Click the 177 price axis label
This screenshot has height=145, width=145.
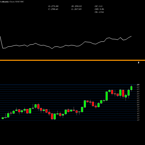[x=138, y=111]
